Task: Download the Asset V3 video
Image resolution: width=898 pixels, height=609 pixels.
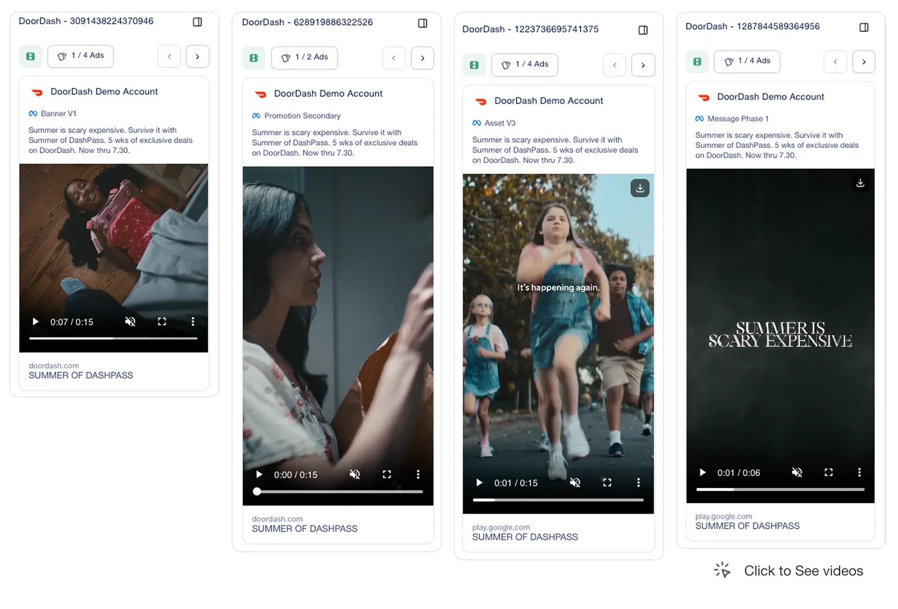Action: [x=640, y=188]
